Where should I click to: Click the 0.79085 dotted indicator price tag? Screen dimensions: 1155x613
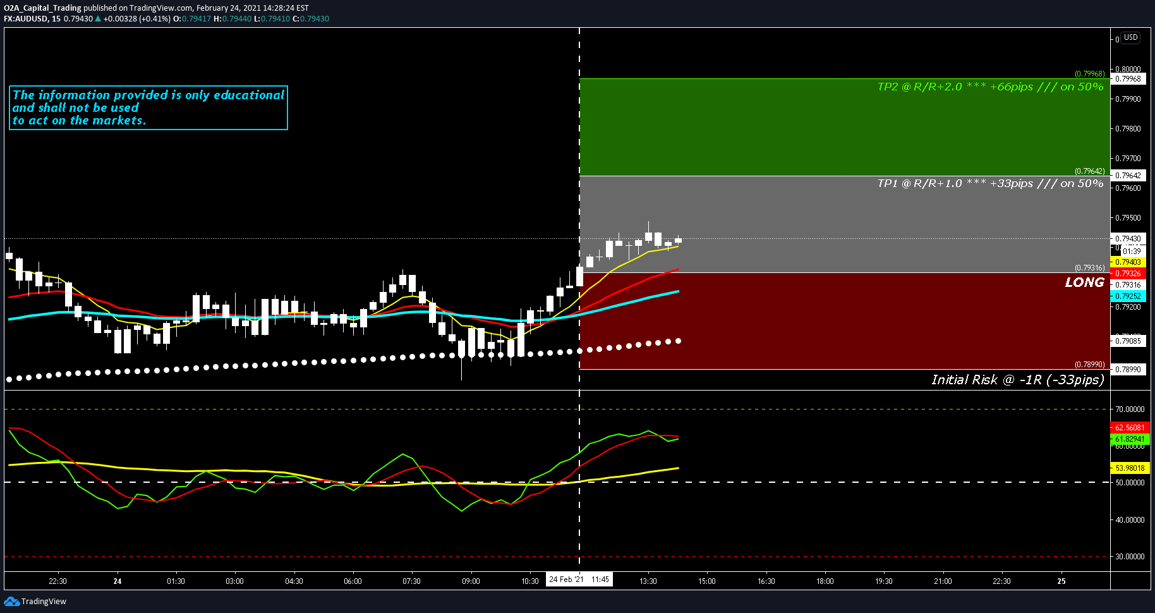click(1128, 341)
